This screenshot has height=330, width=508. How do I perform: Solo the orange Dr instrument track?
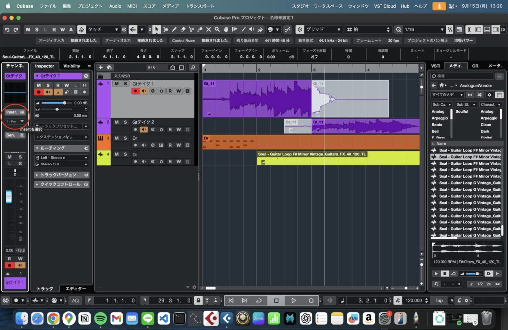(x=126, y=137)
